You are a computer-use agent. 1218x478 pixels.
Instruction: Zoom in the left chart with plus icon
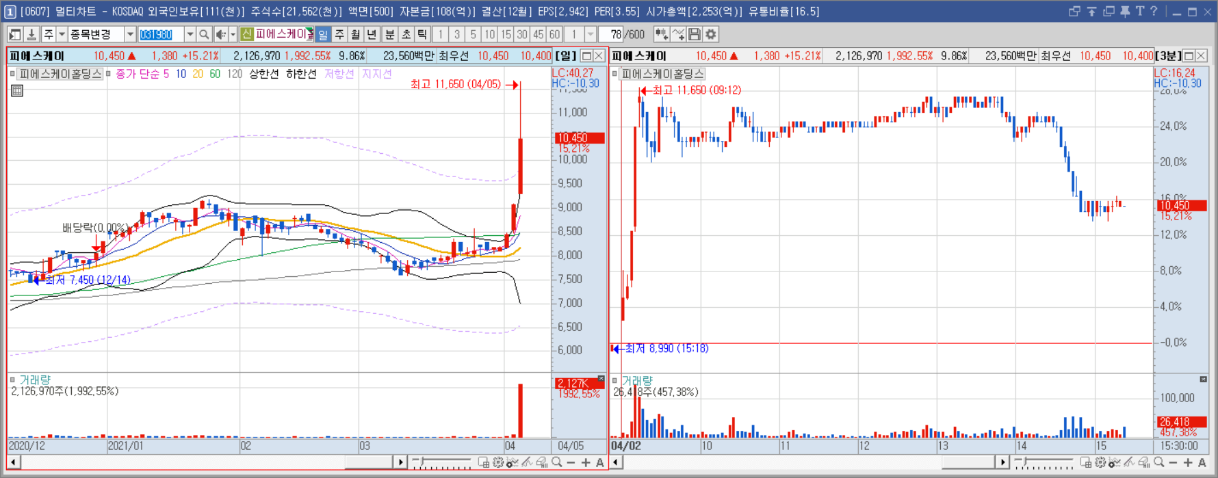coord(586,463)
